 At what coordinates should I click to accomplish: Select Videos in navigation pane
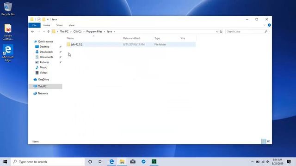pos(43,72)
